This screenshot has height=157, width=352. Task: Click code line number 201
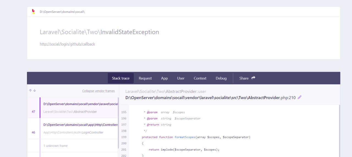click(x=123, y=150)
